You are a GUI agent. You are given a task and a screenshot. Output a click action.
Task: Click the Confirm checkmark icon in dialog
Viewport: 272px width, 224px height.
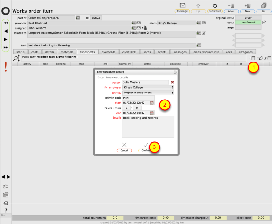pos(146,145)
